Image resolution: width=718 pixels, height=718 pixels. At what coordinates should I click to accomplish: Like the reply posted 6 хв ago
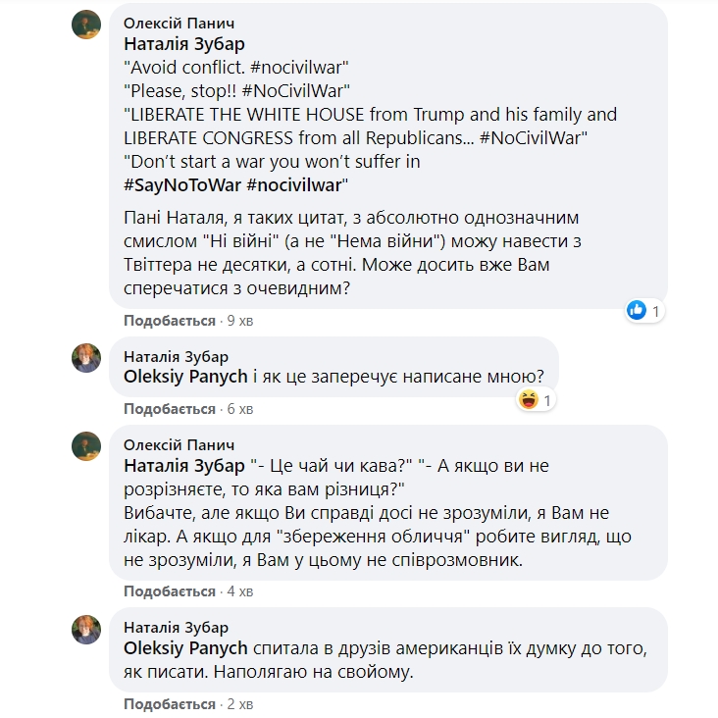170,409
